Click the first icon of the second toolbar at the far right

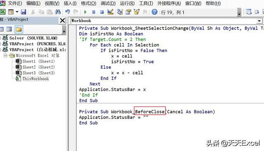coord(249,12)
